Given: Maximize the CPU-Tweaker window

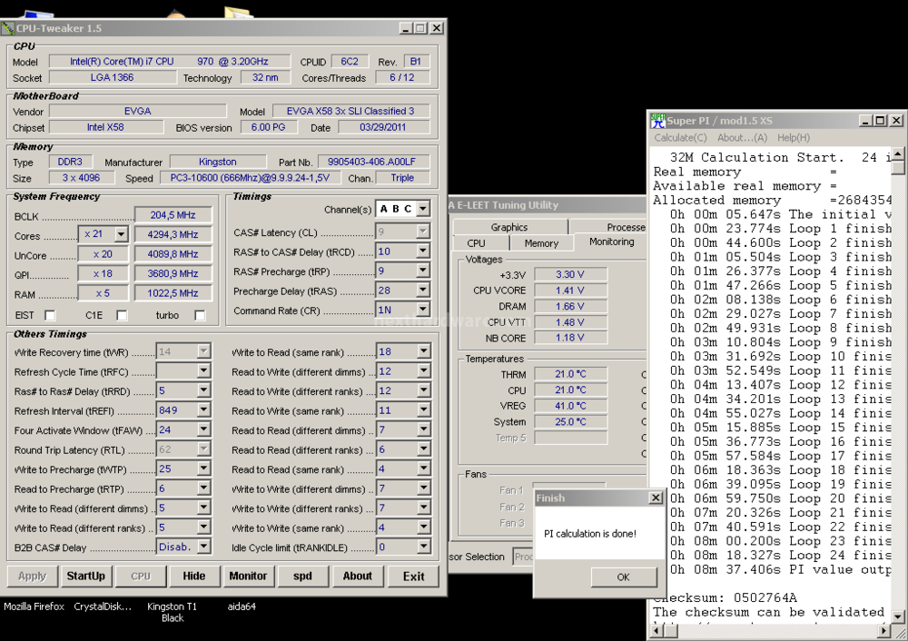Looking at the screenshot, I should pos(421,28).
